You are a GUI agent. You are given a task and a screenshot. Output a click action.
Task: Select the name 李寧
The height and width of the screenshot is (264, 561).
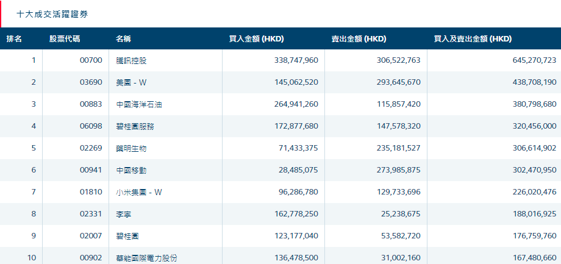[x=123, y=215]
